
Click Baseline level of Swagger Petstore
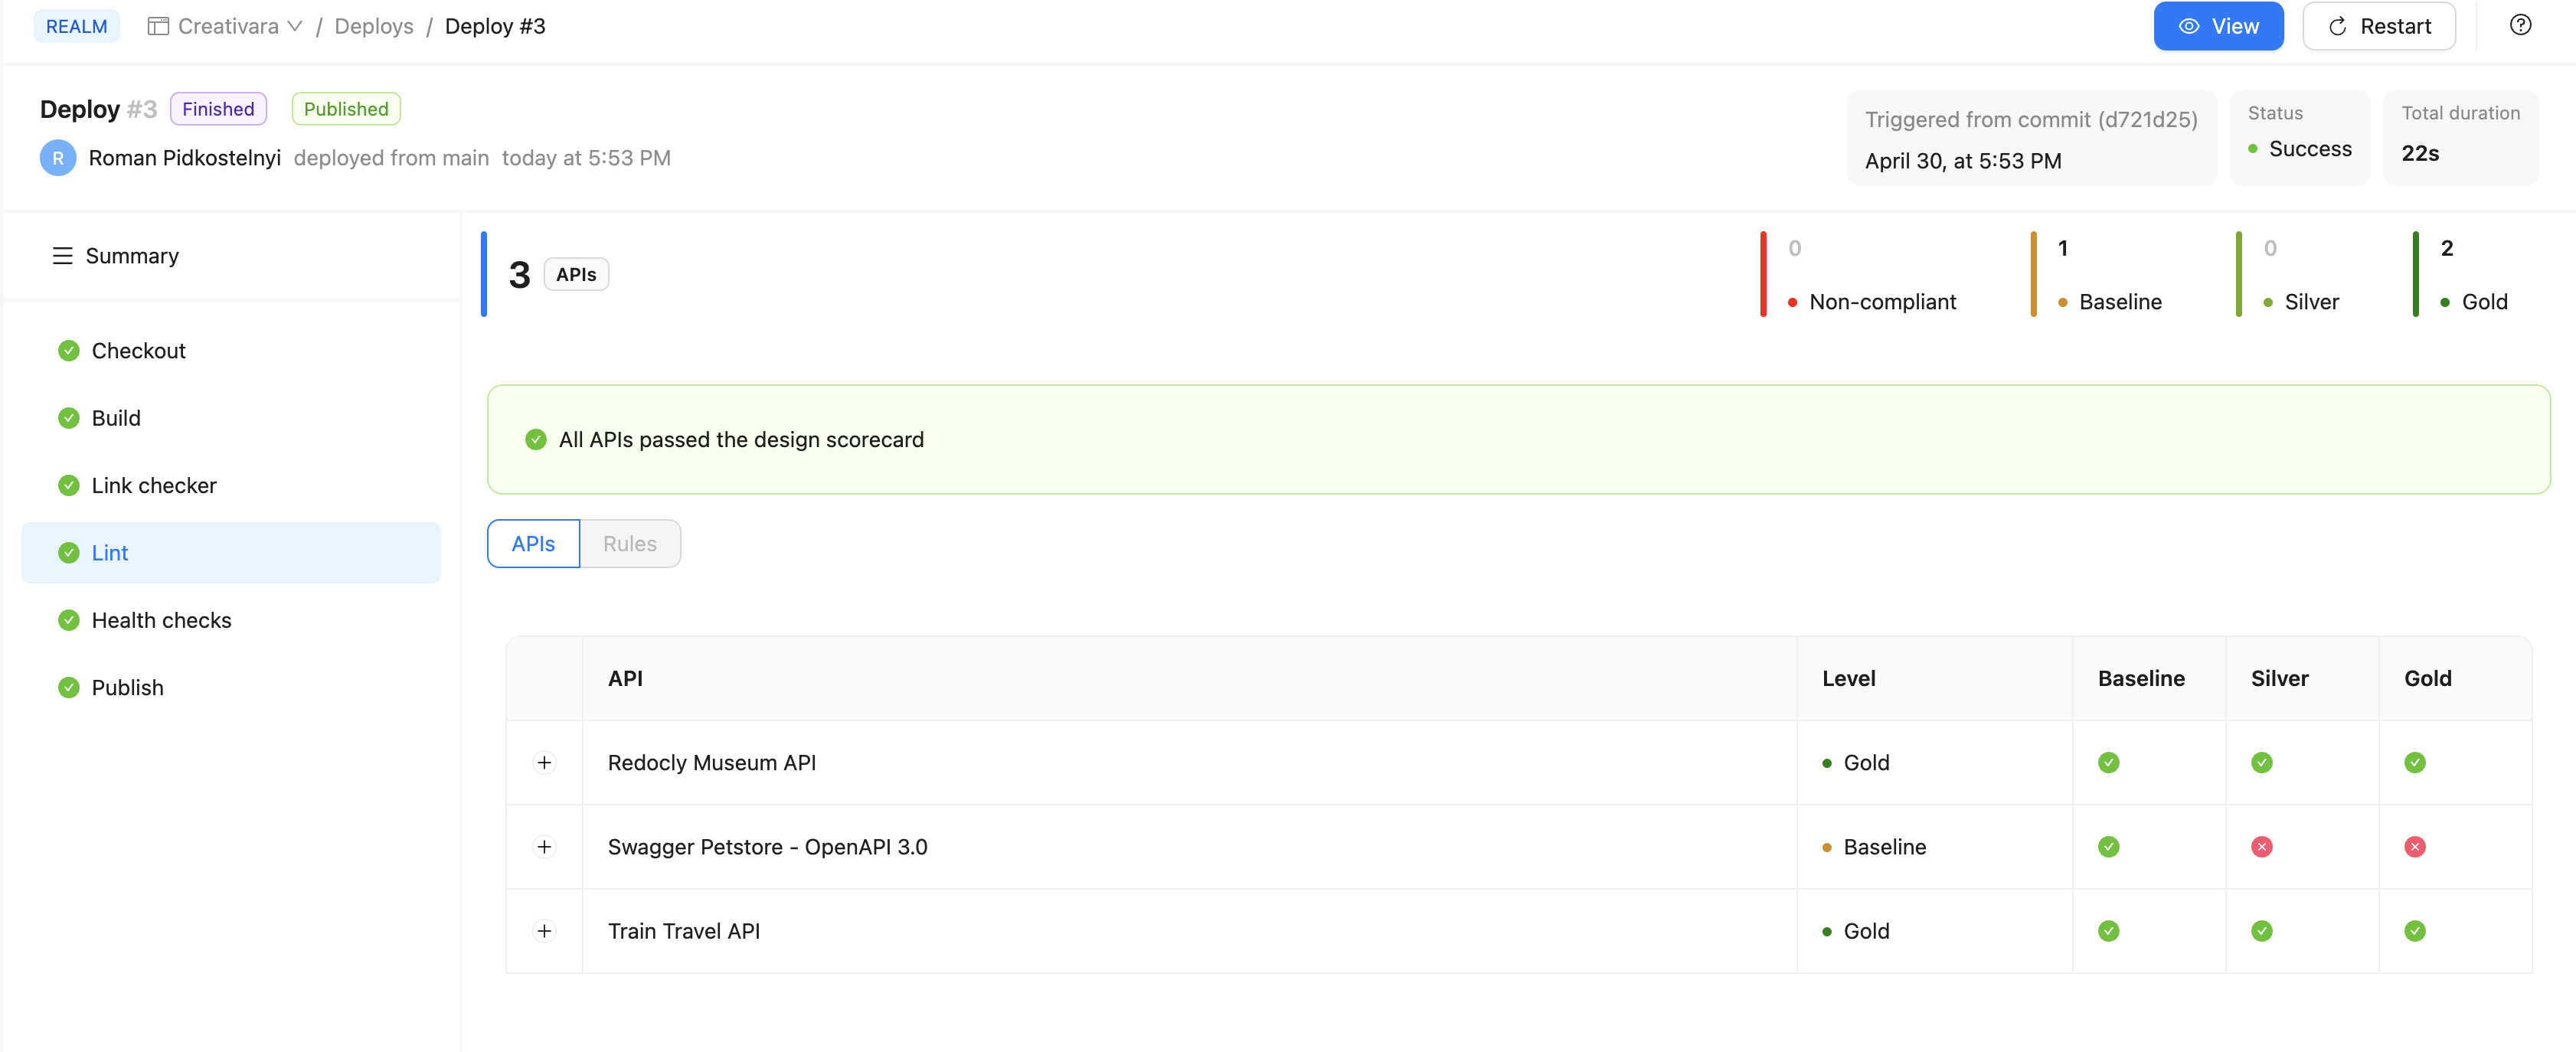coord(1874,846)
